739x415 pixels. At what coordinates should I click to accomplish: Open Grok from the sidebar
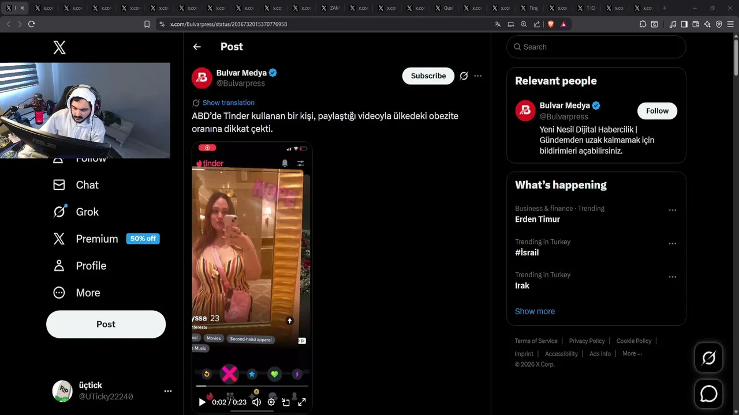76,212
